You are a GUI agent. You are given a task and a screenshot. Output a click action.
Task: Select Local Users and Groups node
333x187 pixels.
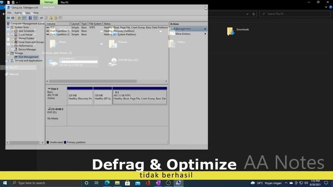click(31, 42)
